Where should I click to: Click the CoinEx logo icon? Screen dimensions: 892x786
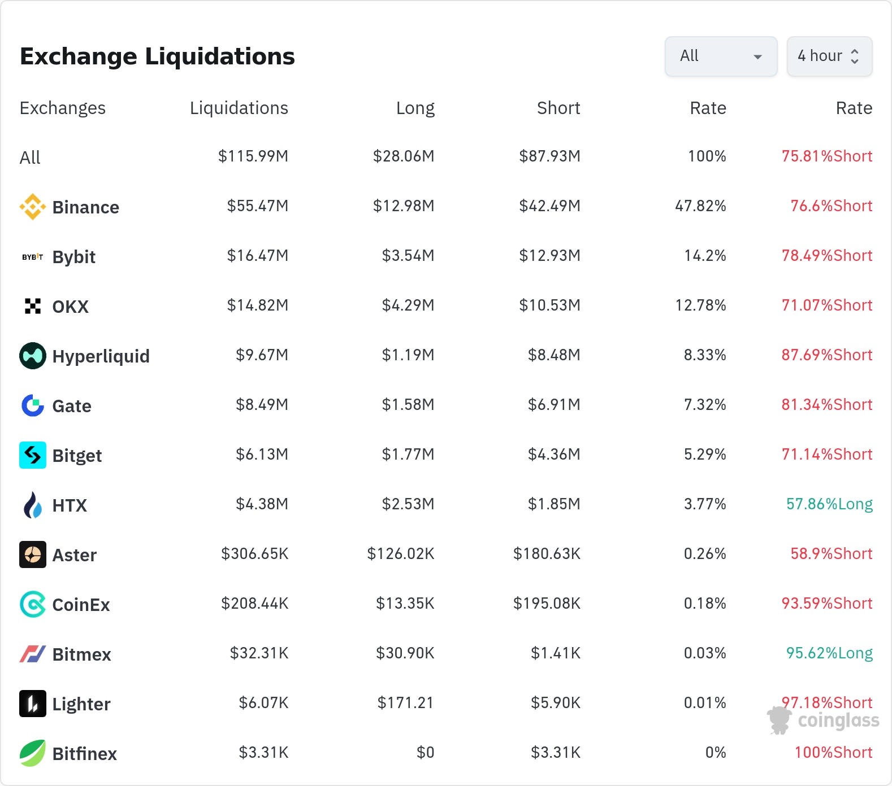coord(33,604)
